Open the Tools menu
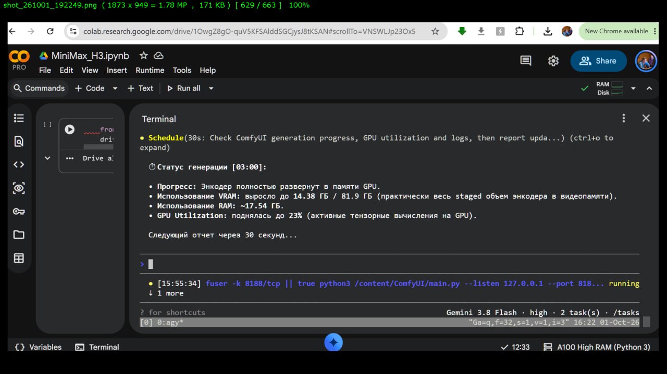667x374 pixels. [x=182, y=70]
